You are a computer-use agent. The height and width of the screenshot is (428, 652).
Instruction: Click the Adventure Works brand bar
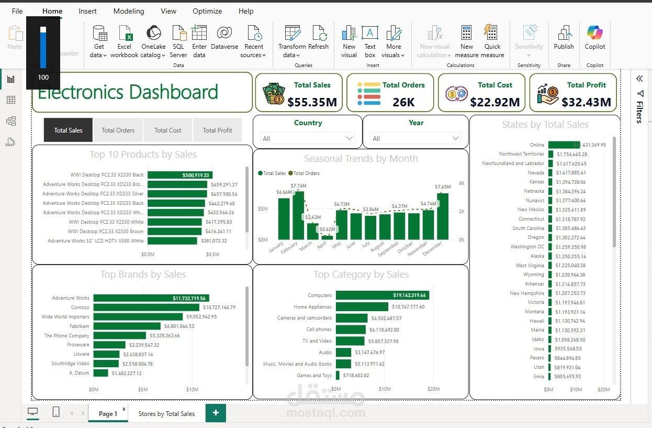click(x=152, y=298)
